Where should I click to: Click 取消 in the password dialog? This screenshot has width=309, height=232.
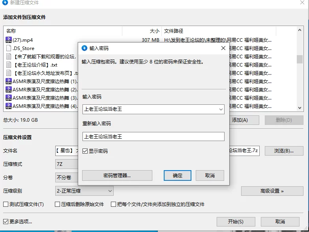[x=210, y=175]
